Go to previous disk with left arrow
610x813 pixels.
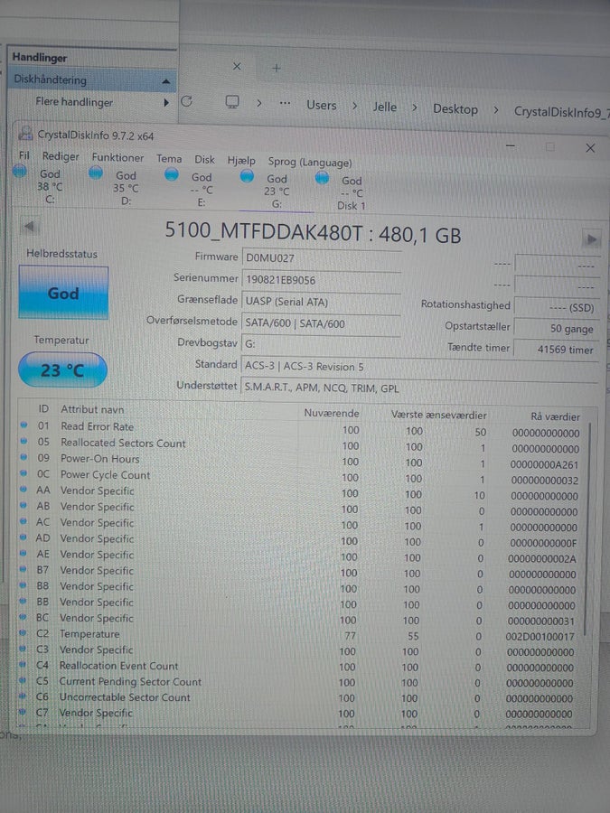pos(29,227)
